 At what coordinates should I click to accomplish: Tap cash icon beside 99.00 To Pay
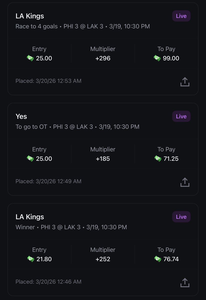coord(157,58)
